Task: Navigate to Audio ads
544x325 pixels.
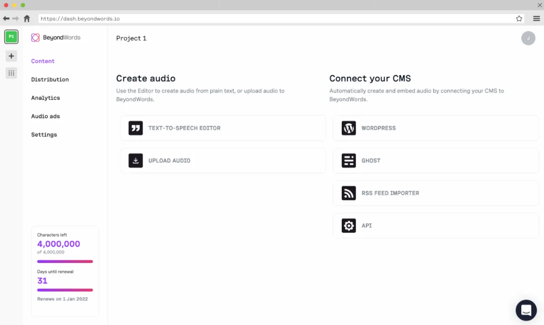Action: pos(45,116)
